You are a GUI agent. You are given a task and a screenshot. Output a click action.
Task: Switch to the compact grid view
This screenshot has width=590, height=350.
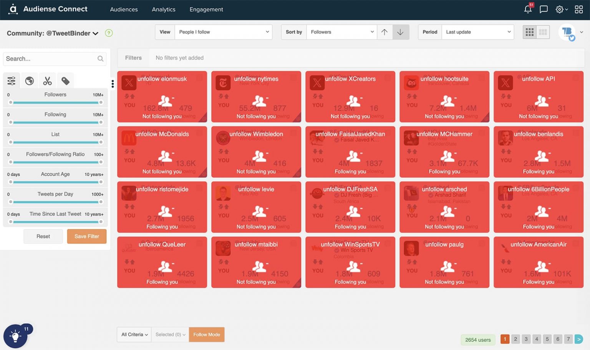[x=543, y=32]
